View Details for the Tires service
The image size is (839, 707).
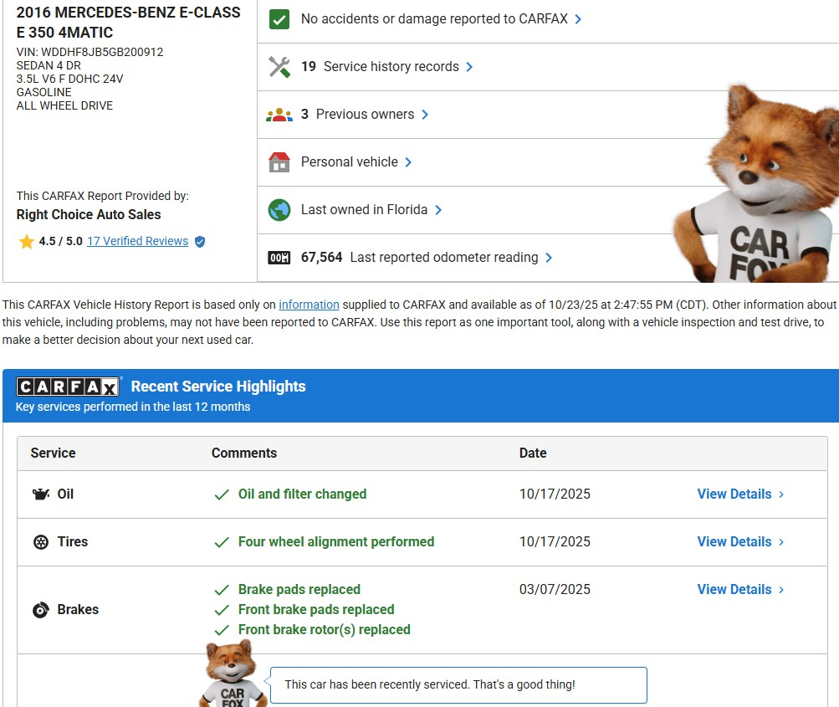(740, 542)
